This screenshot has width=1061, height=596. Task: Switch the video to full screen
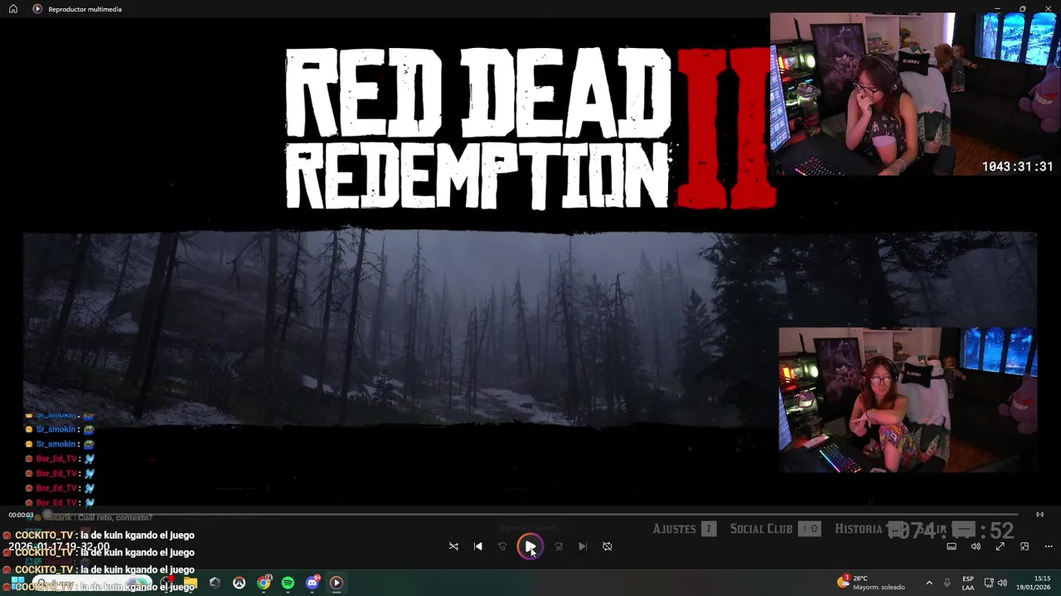[x=1000, y=546]
